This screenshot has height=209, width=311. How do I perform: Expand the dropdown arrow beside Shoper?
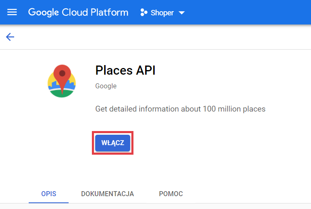(181, 13)
